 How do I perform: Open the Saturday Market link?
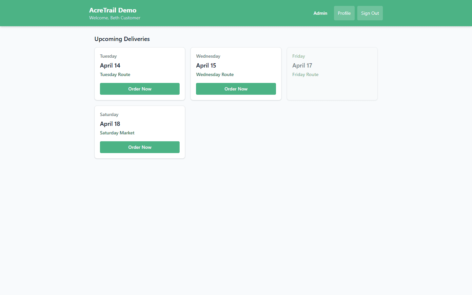tap(117, 133)
